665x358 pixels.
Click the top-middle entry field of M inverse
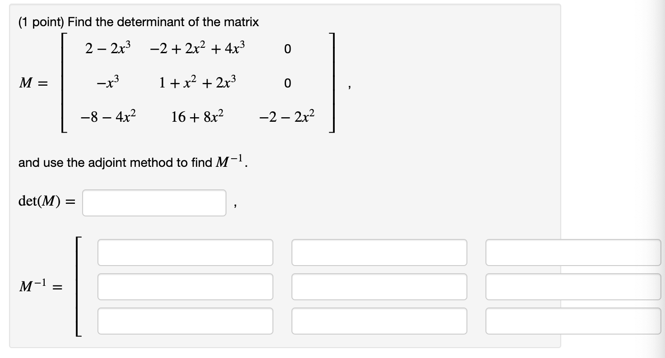[379, 252]
